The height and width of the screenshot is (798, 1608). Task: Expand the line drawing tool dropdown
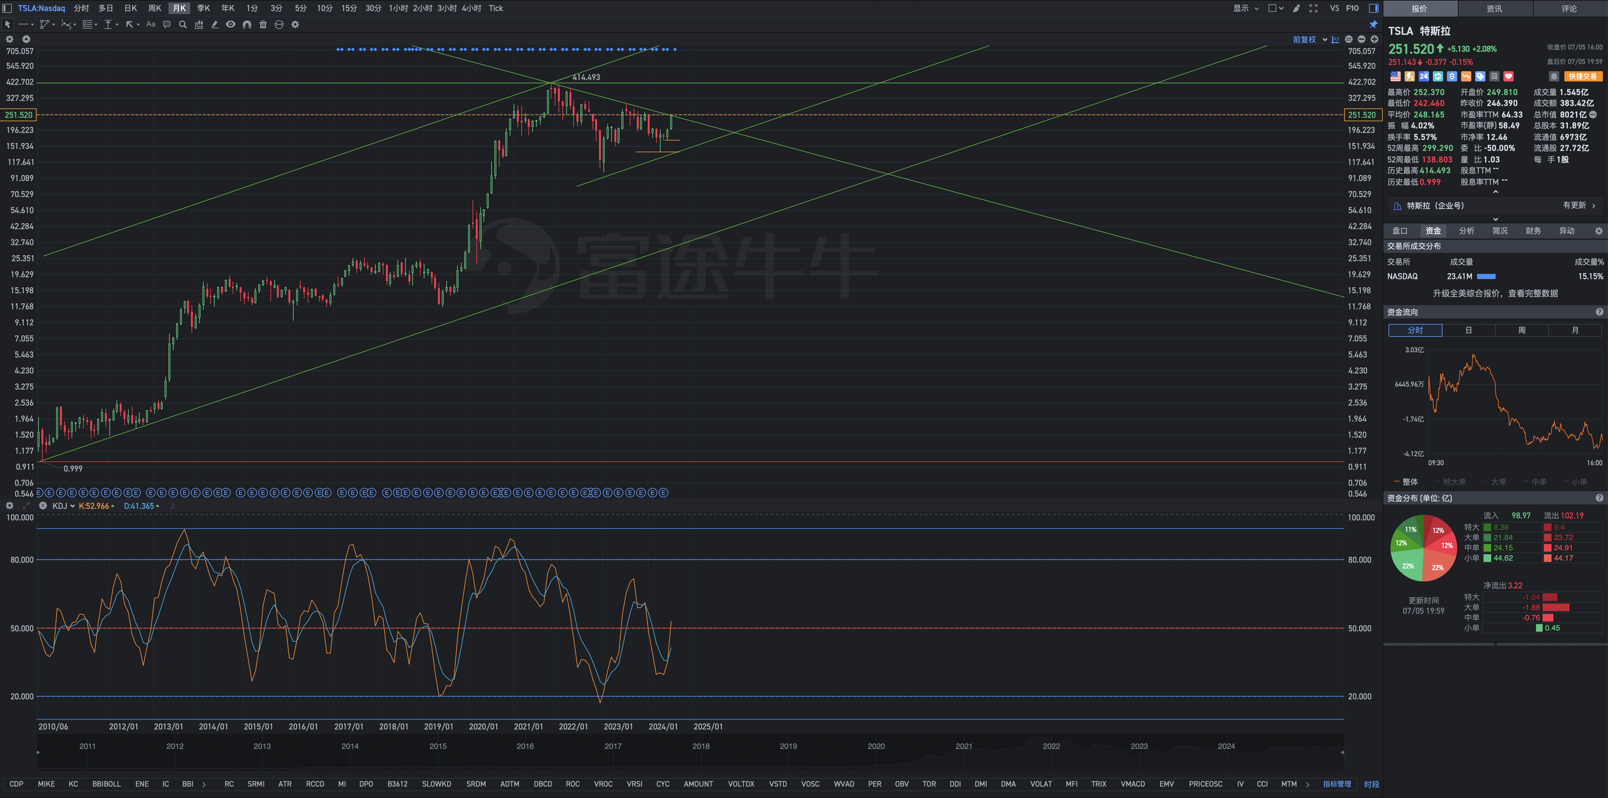[32, 25]
